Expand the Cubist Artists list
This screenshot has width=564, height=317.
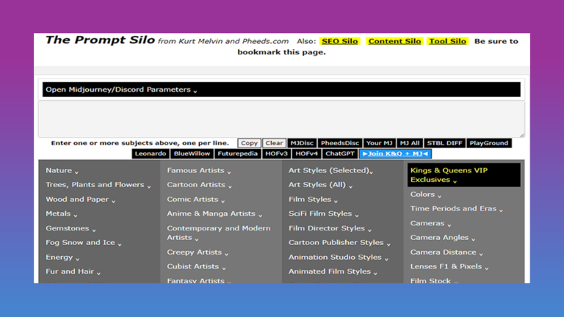196,266
